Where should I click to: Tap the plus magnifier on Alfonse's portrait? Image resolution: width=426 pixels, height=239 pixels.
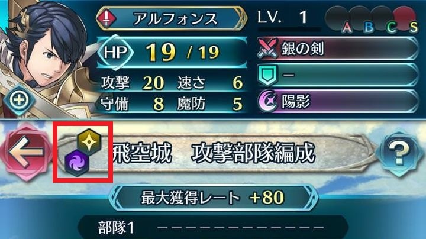click(x=19, y=100)
